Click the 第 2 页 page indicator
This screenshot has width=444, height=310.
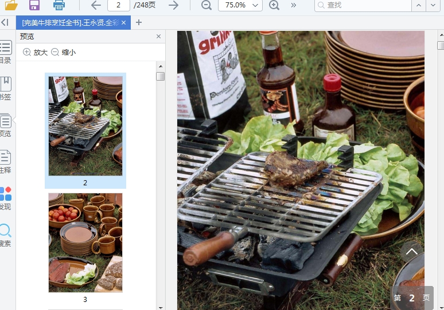coord(412,297)
